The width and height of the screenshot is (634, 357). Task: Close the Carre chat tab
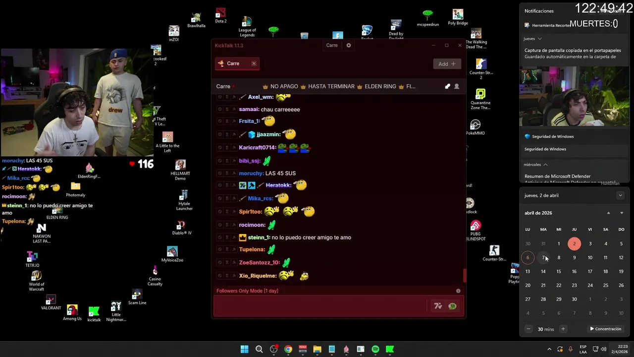coord(254,63)
